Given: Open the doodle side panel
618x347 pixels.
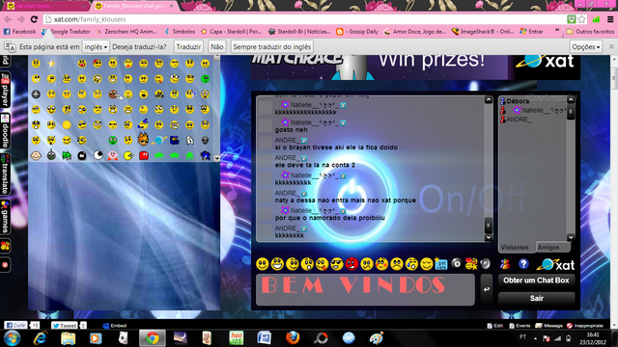Looking at the screenshot, I should [x=5, y=131].
